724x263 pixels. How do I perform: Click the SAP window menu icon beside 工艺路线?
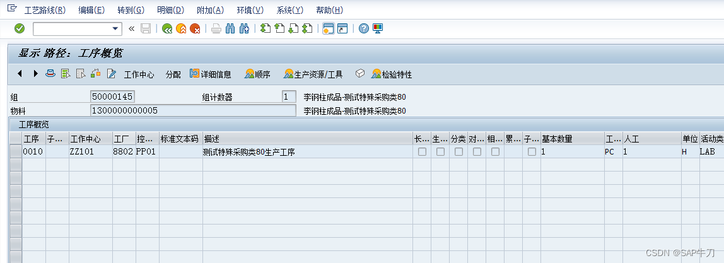click(13, 9)
